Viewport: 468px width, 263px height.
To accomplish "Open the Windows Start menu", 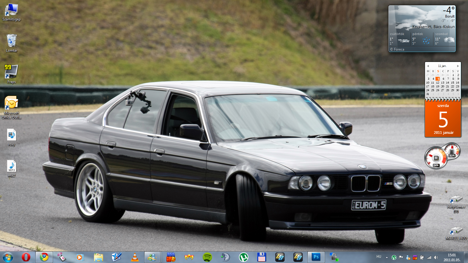I will tap(8, 257).
